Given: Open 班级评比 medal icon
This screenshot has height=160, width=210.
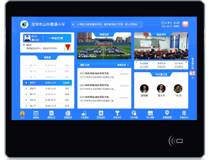Looking at the screenshot, I should [184, 113].
